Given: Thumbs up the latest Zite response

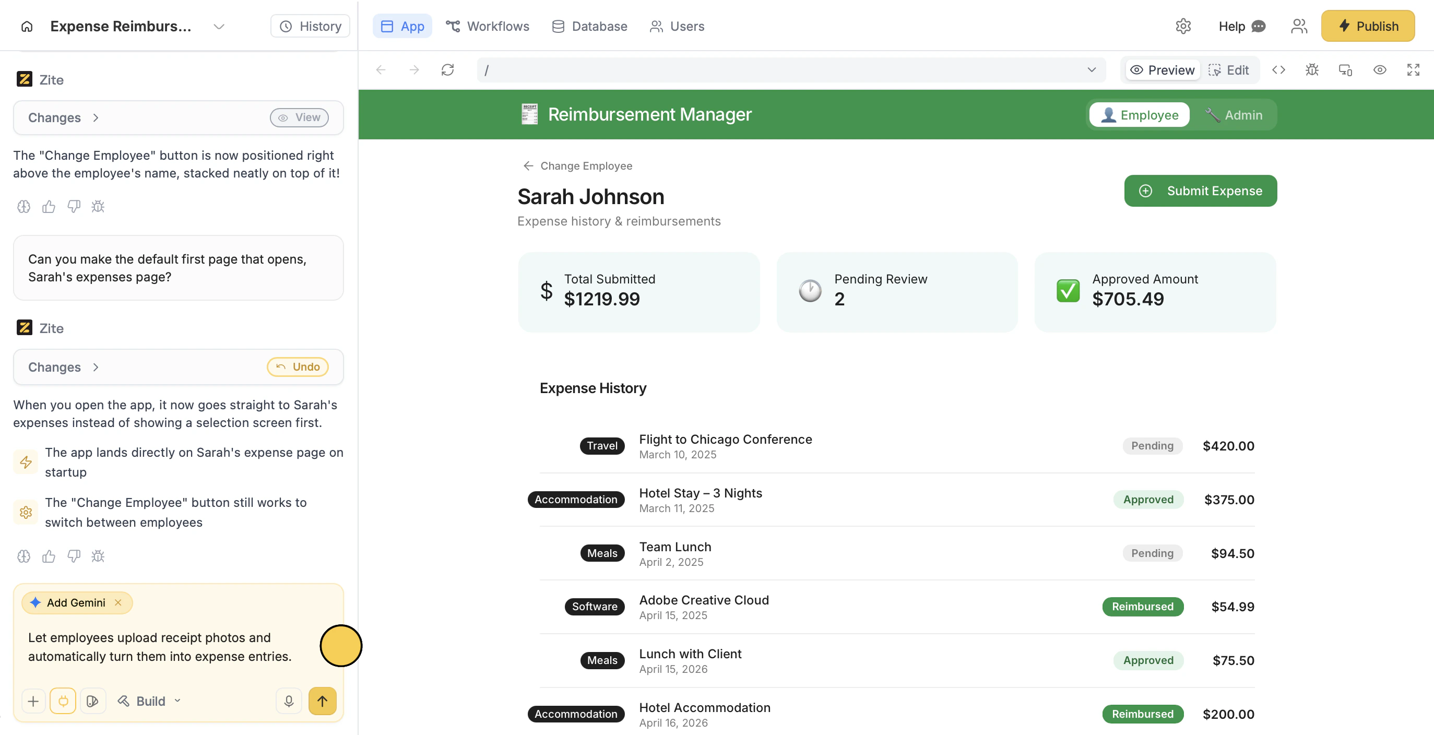Looking at the screenshot, I should (49, 556).
